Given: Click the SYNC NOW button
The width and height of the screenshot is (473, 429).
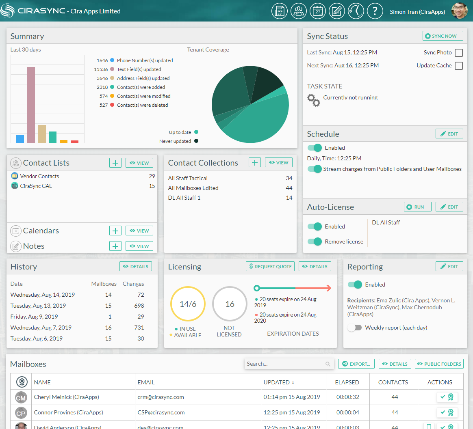Looking at the screenshot, I should pos(443,36).
